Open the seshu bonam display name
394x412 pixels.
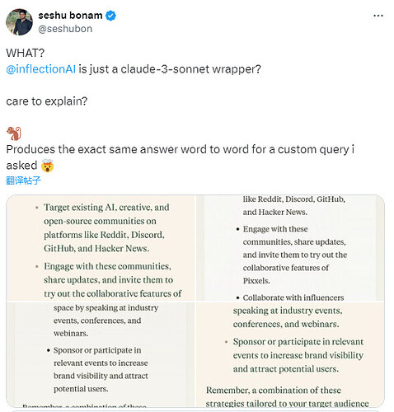point(70,16)
